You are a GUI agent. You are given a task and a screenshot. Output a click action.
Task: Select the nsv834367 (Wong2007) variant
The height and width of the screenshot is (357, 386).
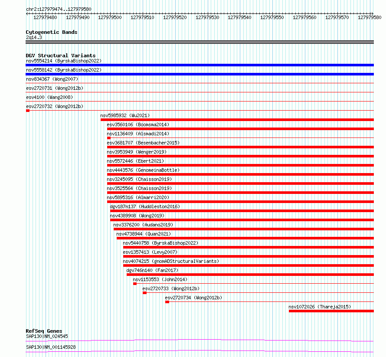click(52, 79)
